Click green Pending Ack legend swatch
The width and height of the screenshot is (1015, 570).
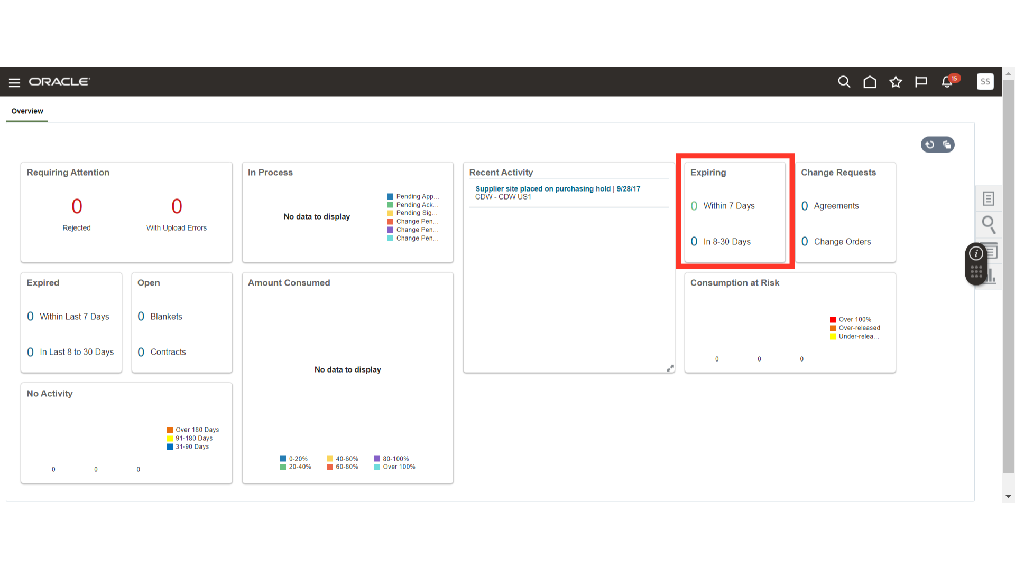coord(390,205)
